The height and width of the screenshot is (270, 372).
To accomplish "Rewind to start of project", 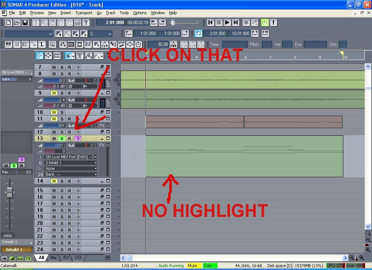I will [x=210, y=23].
